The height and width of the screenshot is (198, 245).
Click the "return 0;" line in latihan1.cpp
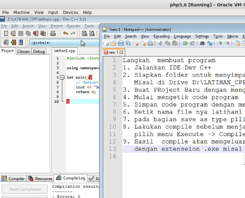85,92
